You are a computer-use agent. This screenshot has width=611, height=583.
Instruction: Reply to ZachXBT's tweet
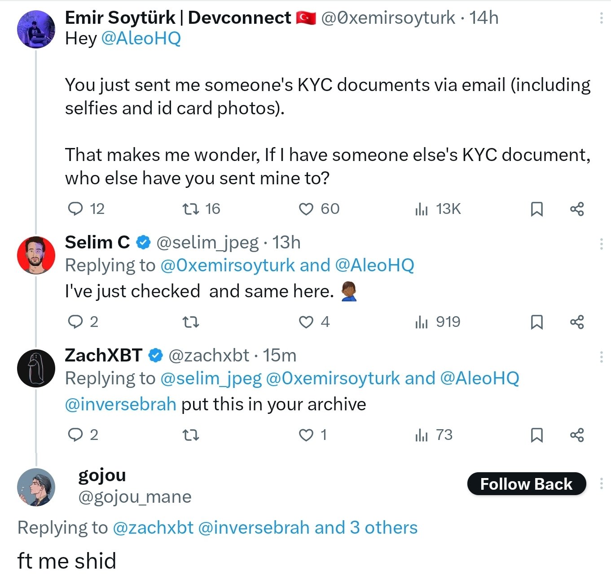point(75,435)
